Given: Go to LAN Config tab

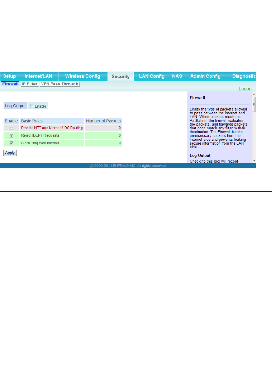Looking at the screenshot, I should coord(152,76).
